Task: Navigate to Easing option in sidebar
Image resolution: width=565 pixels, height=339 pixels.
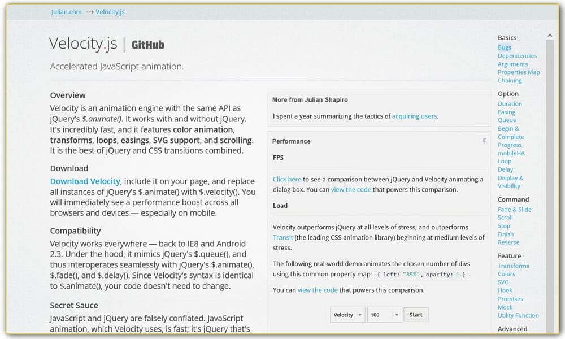Action: 506,112
